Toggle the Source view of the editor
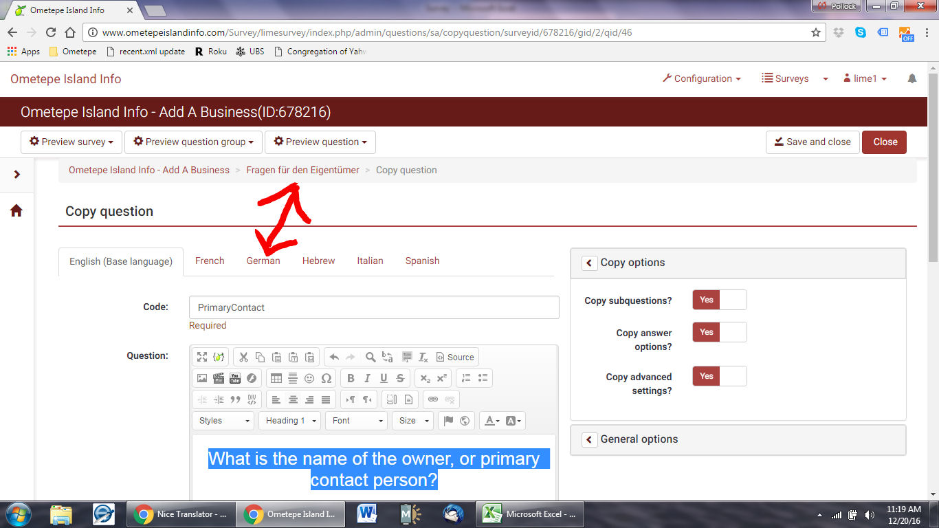The height and width of the screenshot is (528, 939). click(x=455, y=357)
